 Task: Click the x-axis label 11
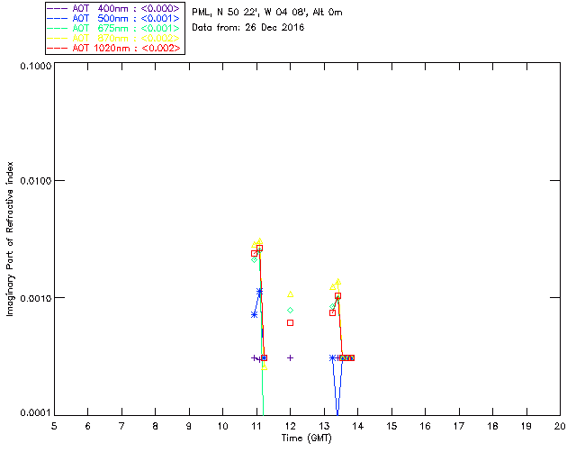tap(256, 426)
